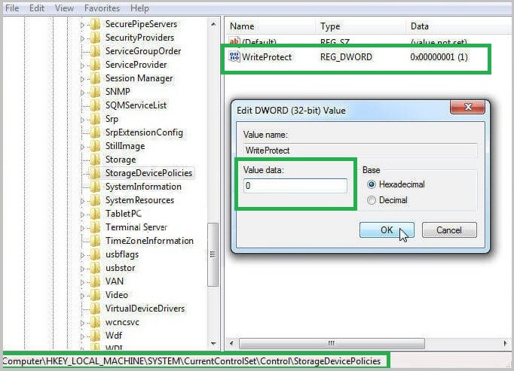Click the SNMP folder icon
This screenshot has height=371, width=514.
click(x=96, y=92)
